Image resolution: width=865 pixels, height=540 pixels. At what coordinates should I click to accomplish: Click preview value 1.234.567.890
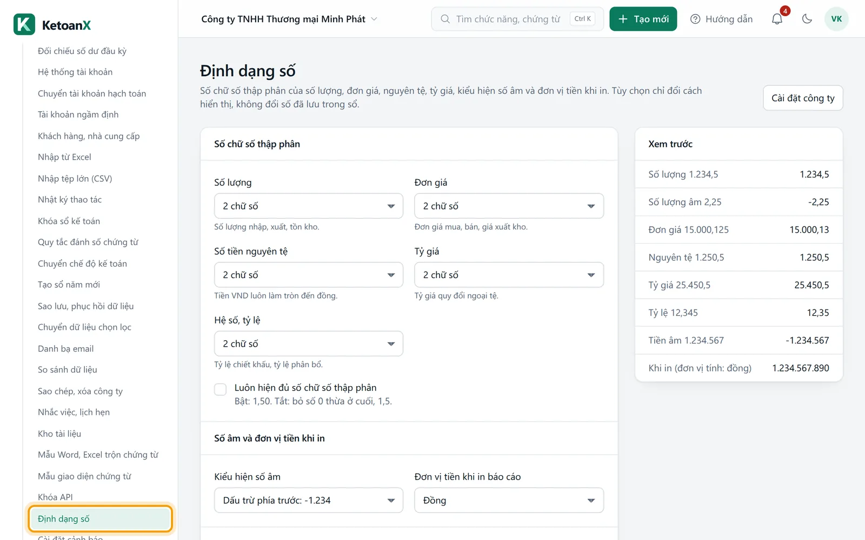(800, 368)
